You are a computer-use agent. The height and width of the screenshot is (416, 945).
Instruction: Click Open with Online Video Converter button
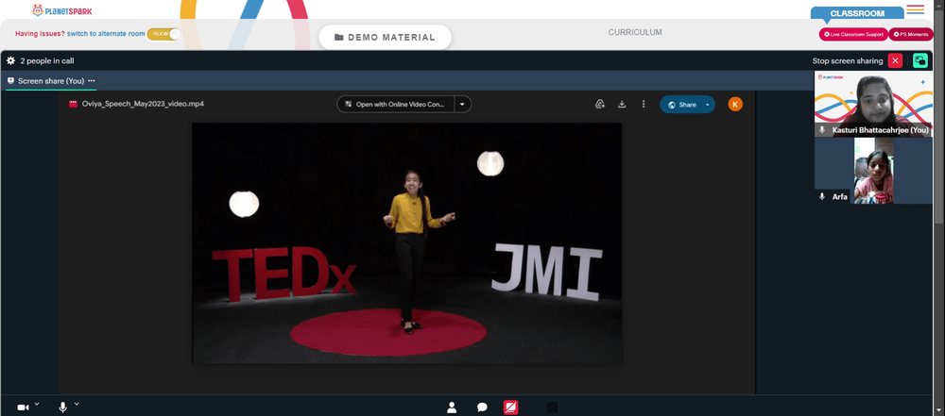396,104
